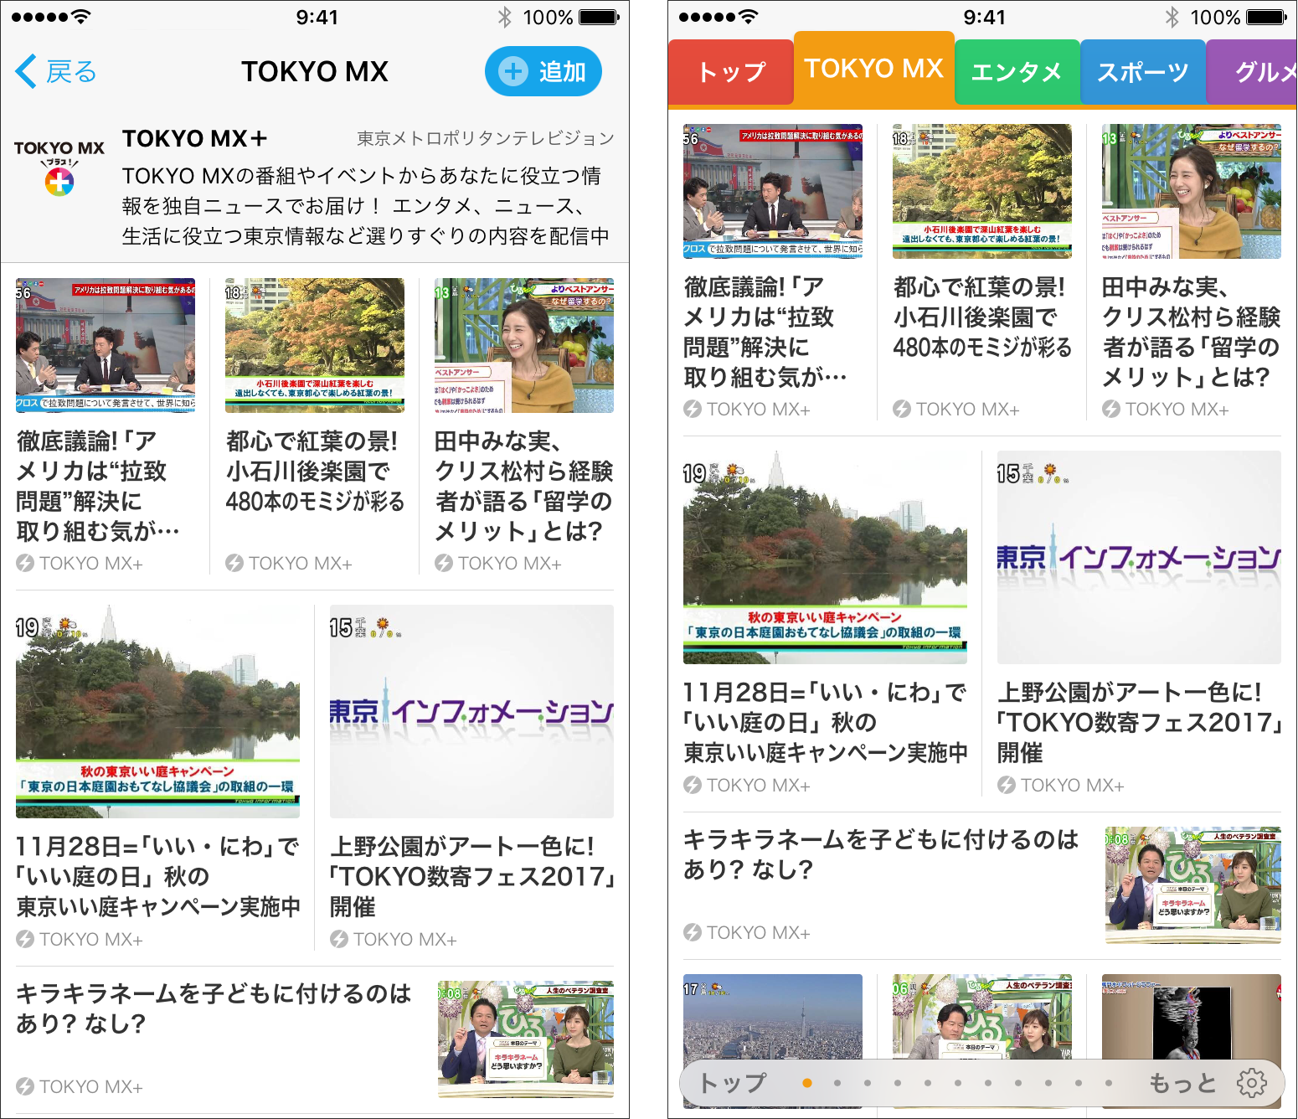This screenshot has width=1298, height=1119.
Task: Tap the TOKYO MX+ channel name heading
Action: pyautogui.click(x=195, y=138)
